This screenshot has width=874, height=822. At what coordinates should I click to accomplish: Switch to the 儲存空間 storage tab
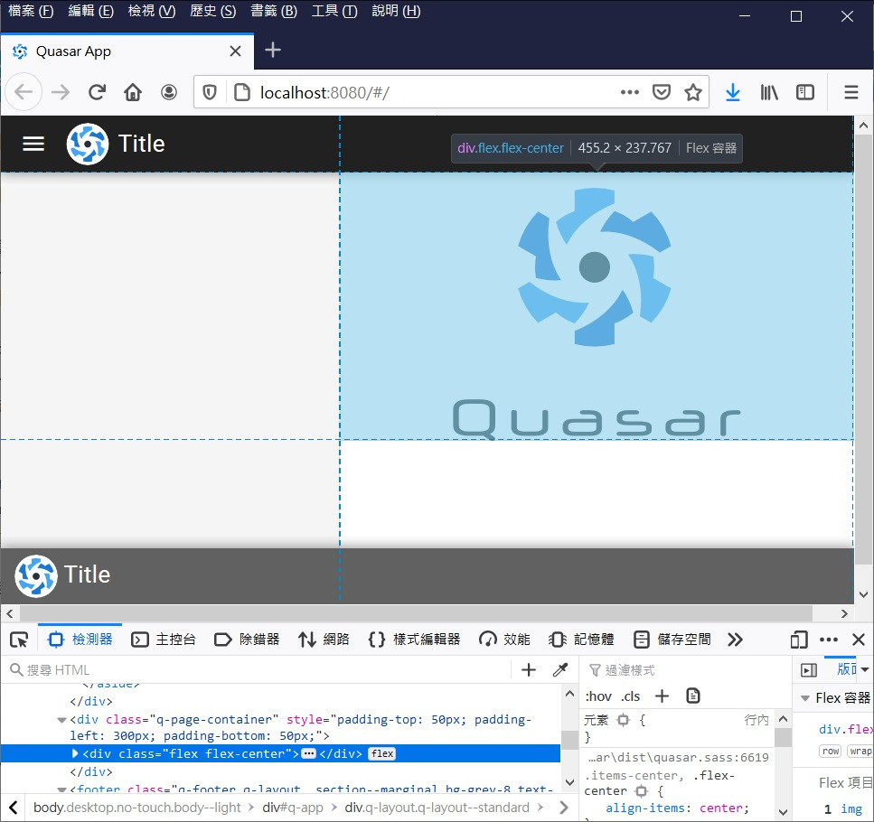click(672, 640)
